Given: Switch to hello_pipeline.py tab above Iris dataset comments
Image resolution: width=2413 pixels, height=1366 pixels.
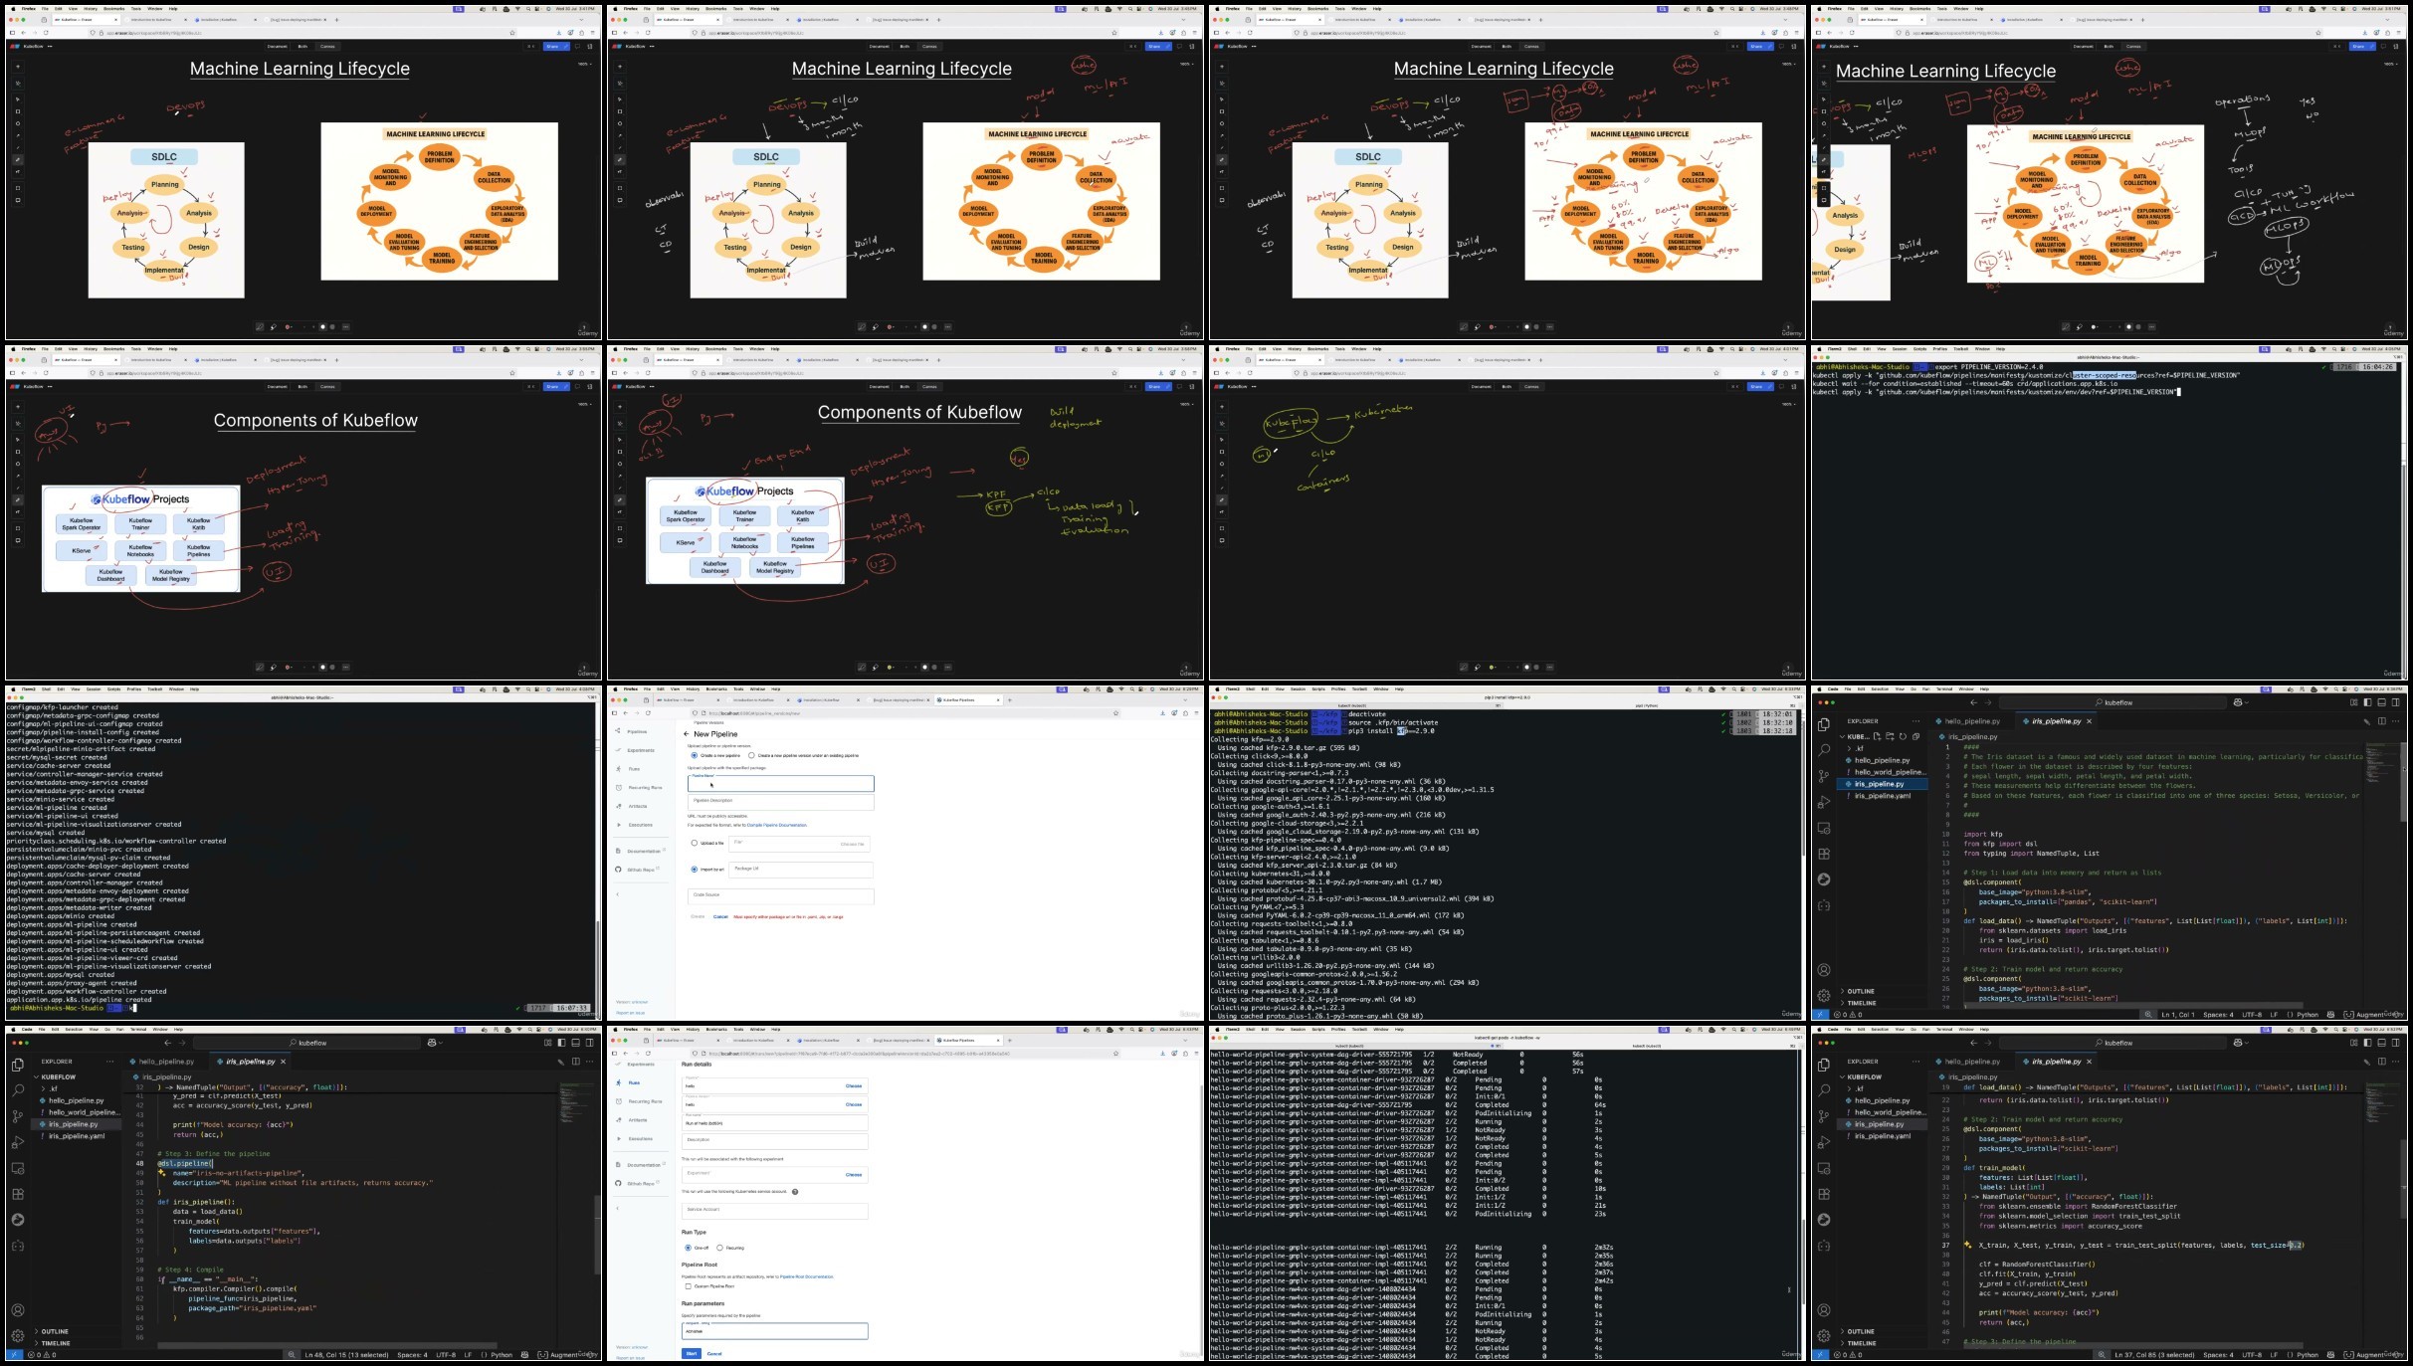Looking at the screenshot, I should click(x=1972, y=721).
